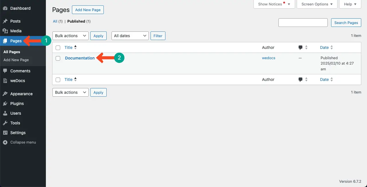Viewport: 367px width, 187px height.
Task: Click sort arrows next to footer Date
Action: 331,79
